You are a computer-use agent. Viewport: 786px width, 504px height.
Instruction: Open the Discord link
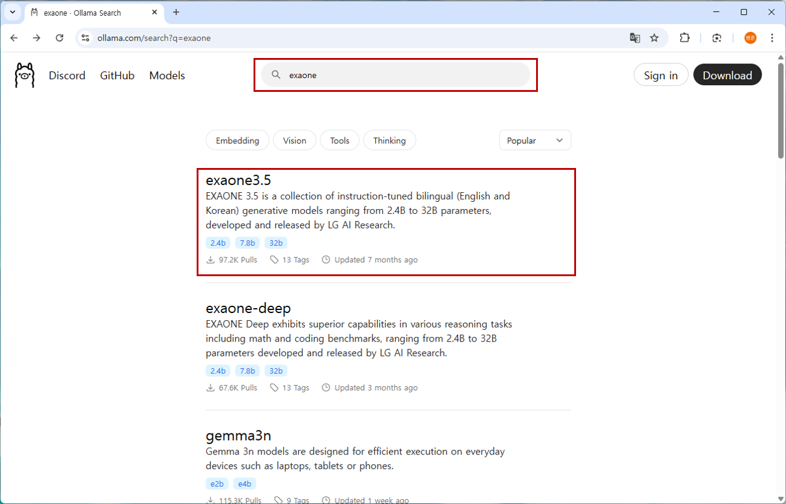click(x=67, y=76)
